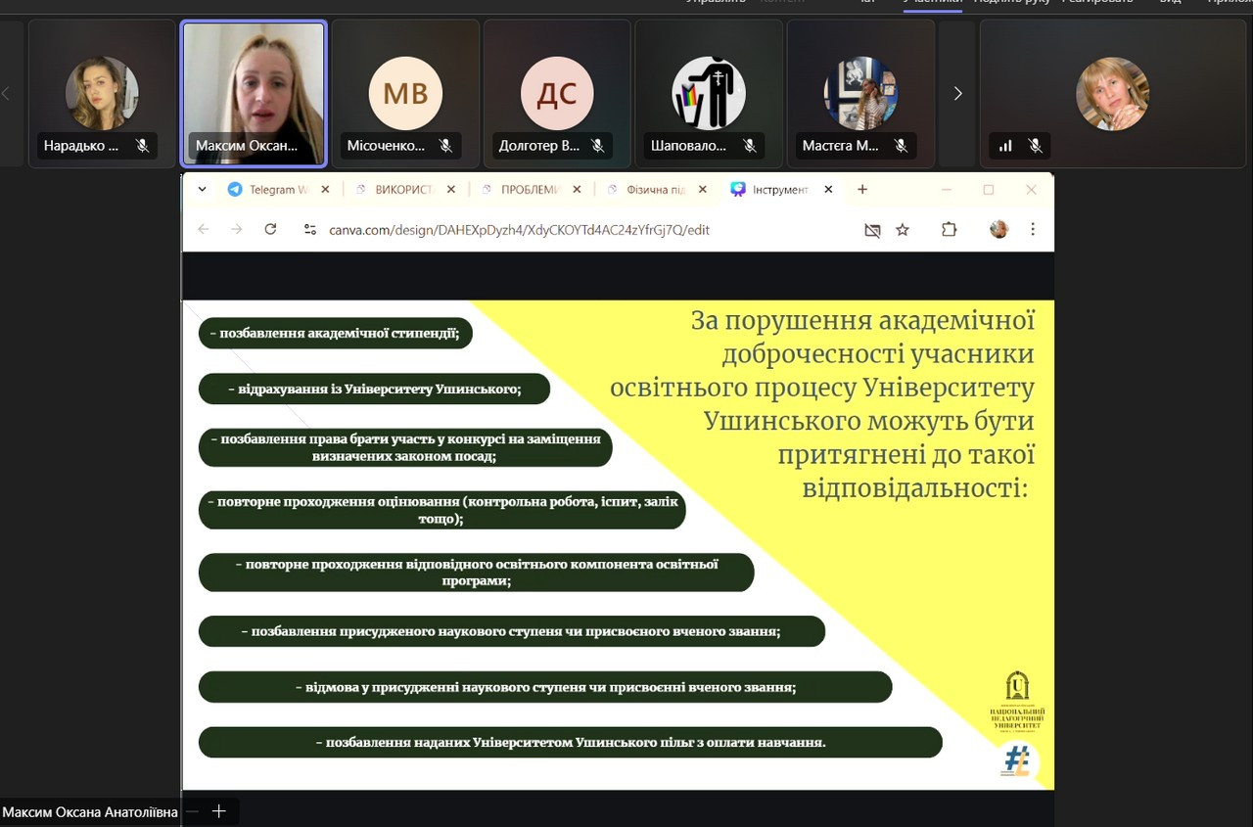1253x827 pixels.
Task: Click the 'Максим Оксана Анатоліївна' presenter label
Action: [x=90, y=812]
